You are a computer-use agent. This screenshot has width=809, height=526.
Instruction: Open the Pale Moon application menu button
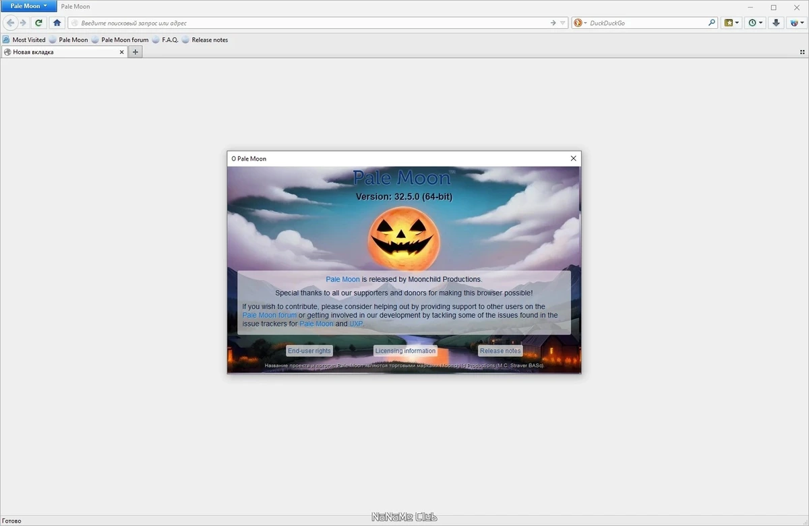click(28, 6)
